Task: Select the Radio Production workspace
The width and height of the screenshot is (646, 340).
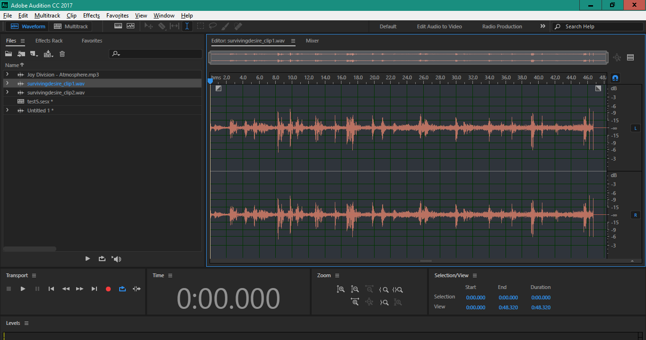Action: tap(502, 26)
